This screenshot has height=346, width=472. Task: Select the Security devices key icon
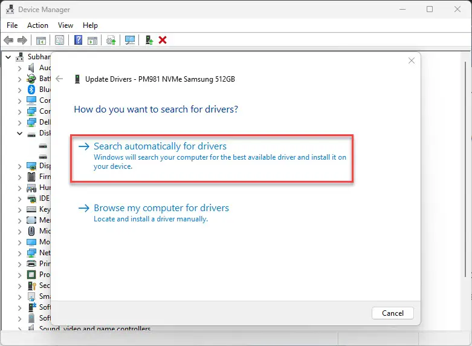click(x=31, y=286)
